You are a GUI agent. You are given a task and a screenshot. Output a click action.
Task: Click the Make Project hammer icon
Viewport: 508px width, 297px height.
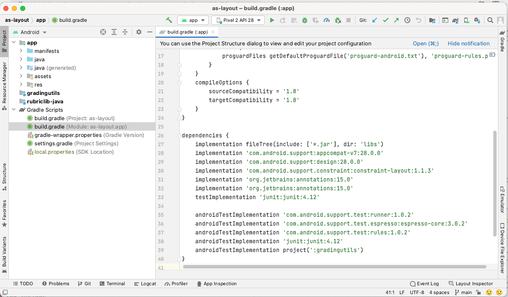pyautogui.click(x=169, y=20)
